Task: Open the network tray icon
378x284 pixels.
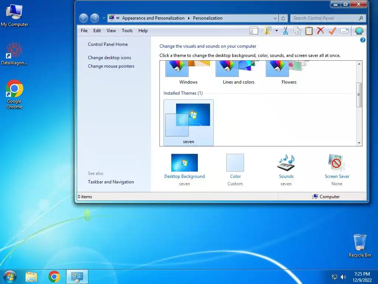Action: click(x=334, y=277)
